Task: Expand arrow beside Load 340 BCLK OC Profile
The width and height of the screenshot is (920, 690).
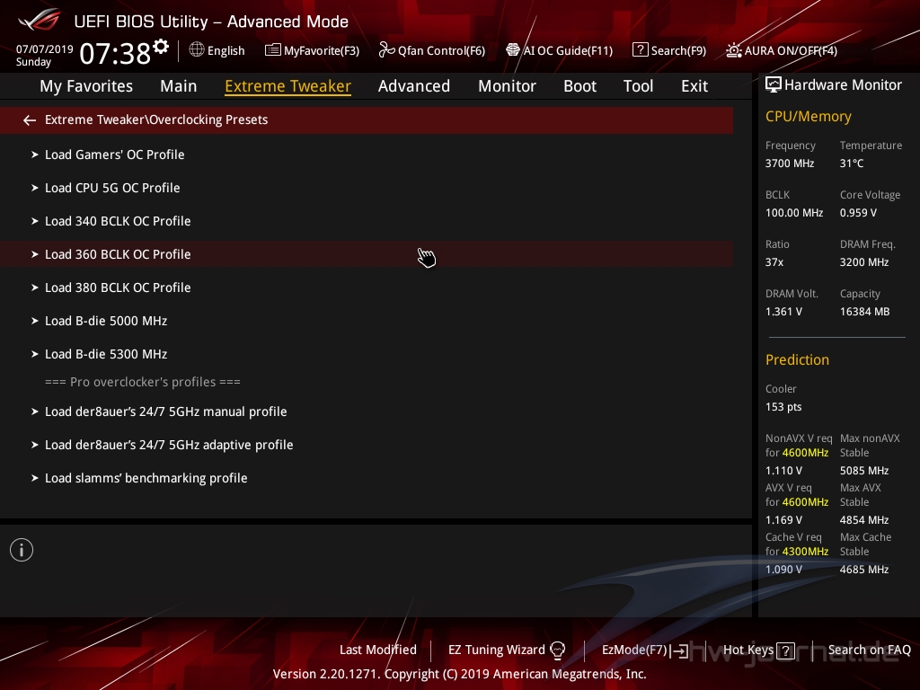Action: tap(35, 221)
